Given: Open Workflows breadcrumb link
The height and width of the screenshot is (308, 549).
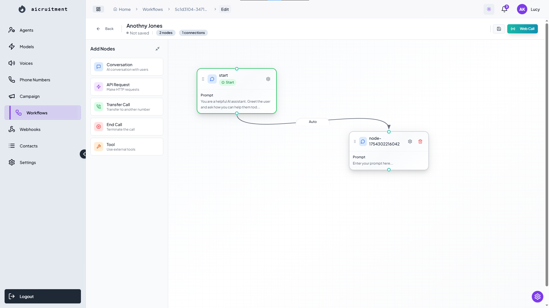Looking at the screenshot, I should click(x=153, y=9).
